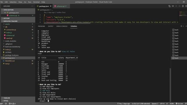Open package-lock.json file

click(x=18, y=55)
